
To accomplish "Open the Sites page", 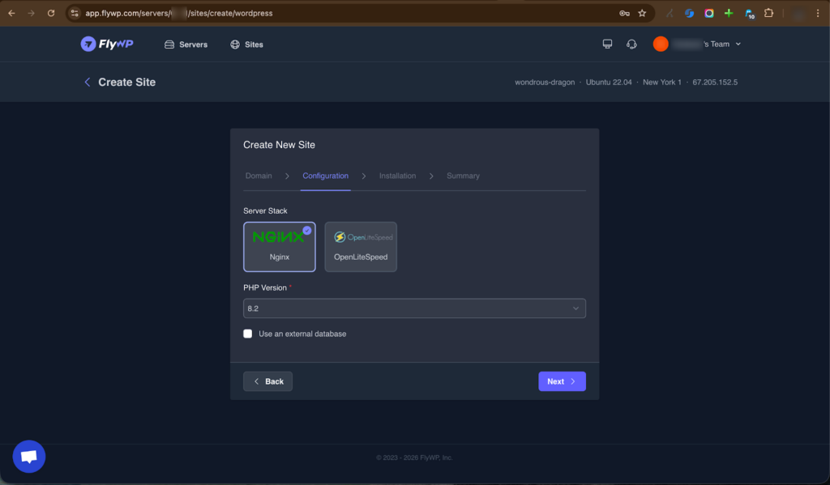I will (x=246, y=45).
